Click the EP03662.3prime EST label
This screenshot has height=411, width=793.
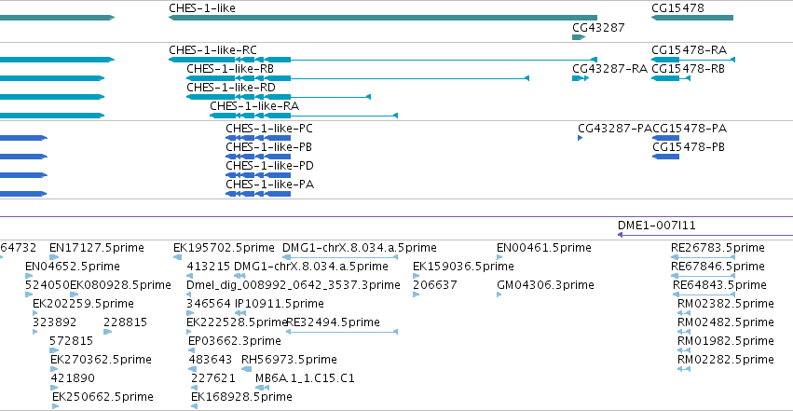234,341
